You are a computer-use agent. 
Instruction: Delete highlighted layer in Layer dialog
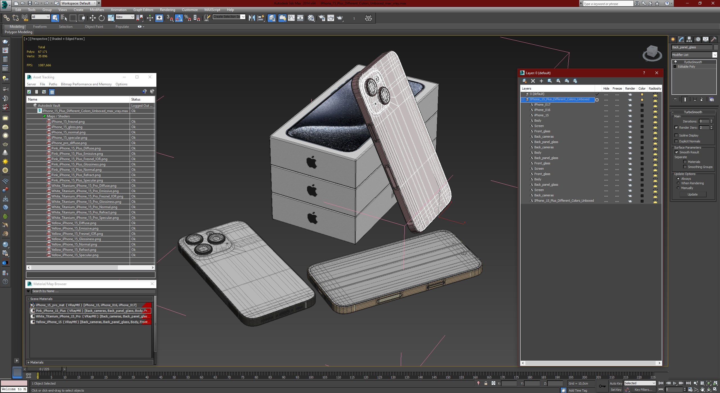[533, 81]
